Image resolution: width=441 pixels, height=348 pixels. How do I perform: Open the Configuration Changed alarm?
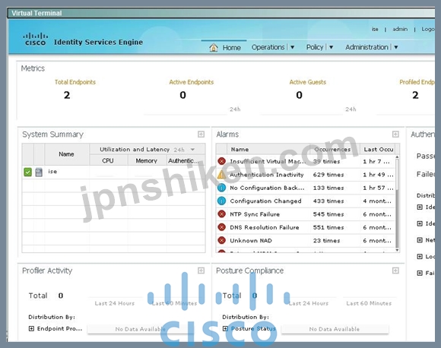pos(265,201)
